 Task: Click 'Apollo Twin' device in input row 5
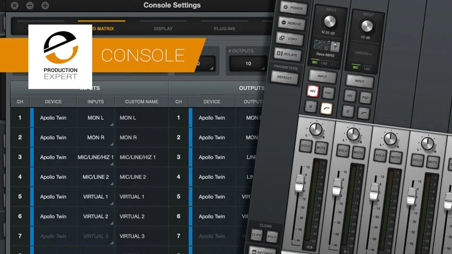[53, 197]
